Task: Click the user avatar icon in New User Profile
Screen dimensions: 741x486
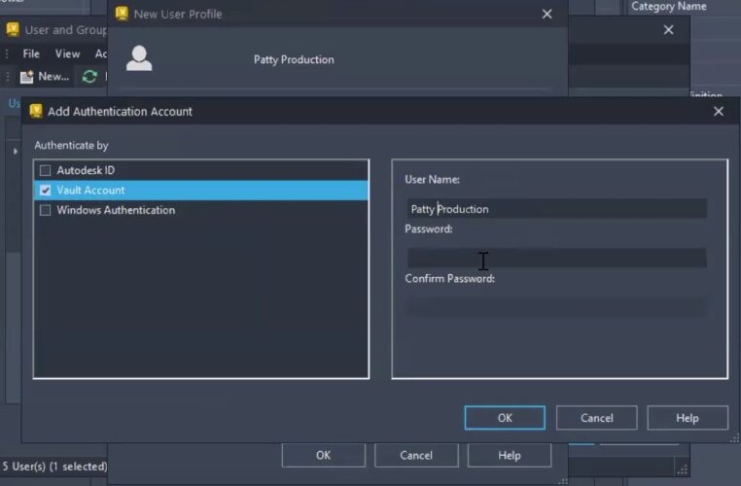Action: tap(139, 58)
